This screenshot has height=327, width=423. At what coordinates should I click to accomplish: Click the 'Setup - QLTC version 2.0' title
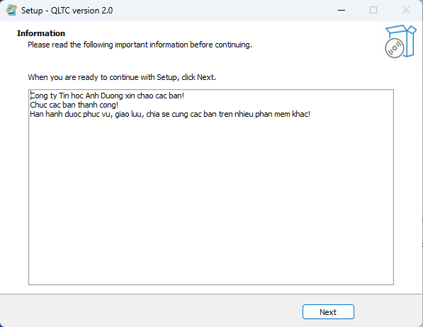67,11
